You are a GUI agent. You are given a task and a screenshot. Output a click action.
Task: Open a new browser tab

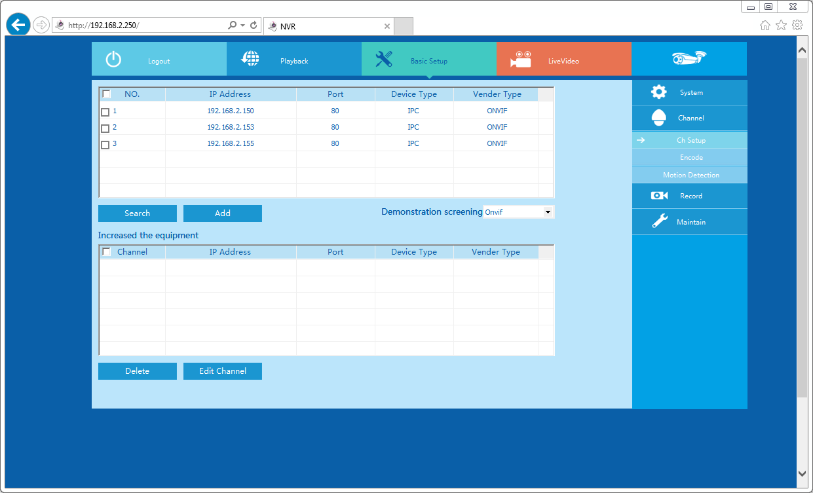coord(404,26)
